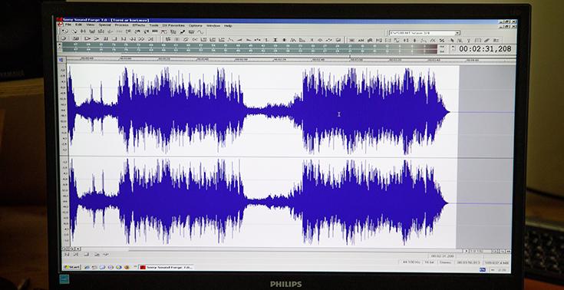Click the system tray clock
564x290 pixels.
coord(502,270)
